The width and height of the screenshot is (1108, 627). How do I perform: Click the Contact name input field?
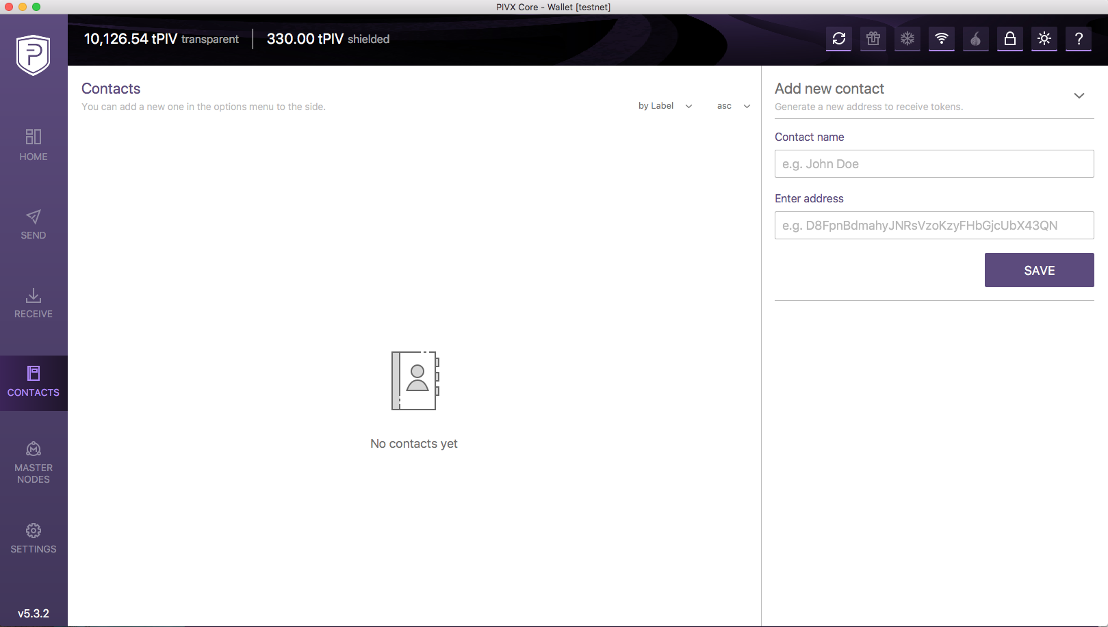[x=934, y=164]
